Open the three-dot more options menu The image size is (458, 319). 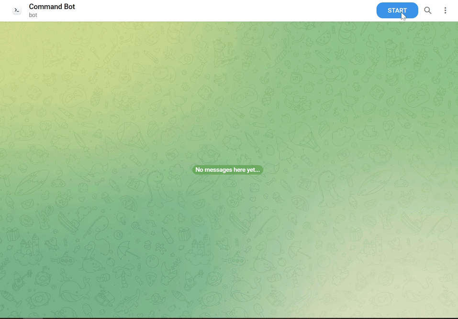(x=445, y=11)
